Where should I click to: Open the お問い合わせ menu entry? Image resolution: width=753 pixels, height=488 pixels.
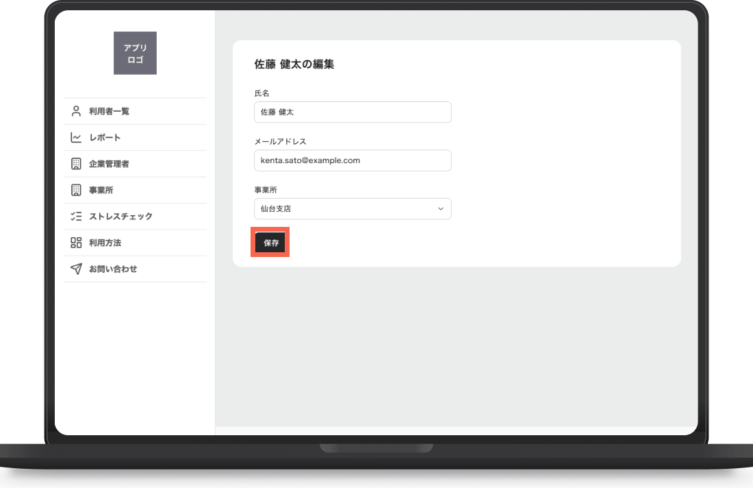(x=135, y=269)
